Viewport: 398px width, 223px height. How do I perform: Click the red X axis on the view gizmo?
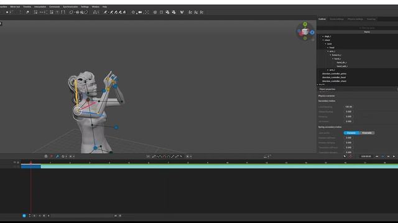(x=301, y=34)
